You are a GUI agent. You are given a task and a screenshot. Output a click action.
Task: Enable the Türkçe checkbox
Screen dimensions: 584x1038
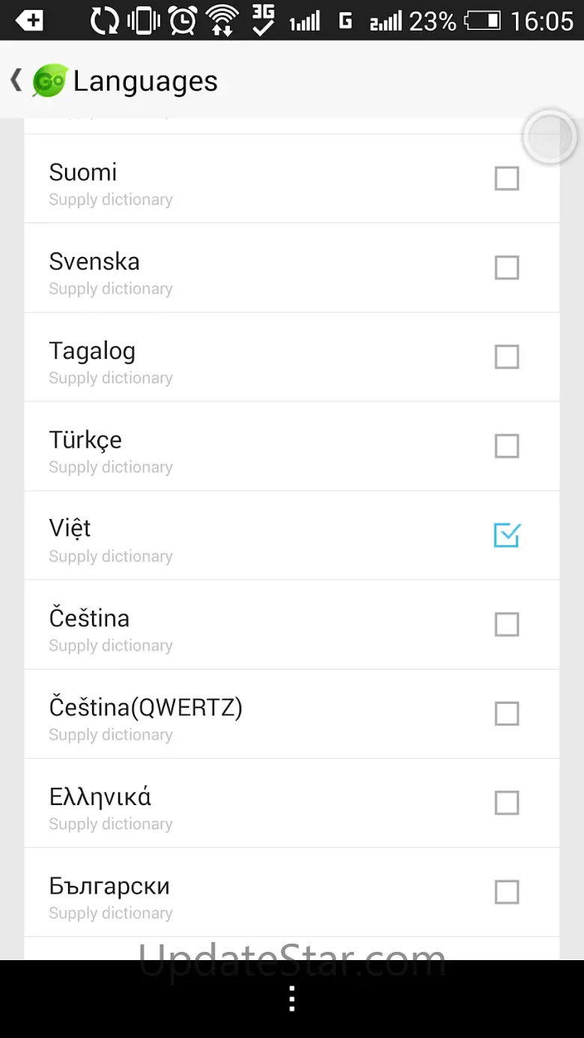(507, 446)
